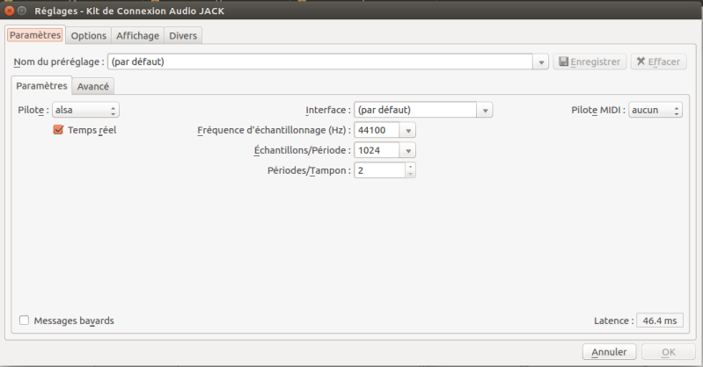The image size is (703, 367).
Task: Click the OK button
Action: point(668,352)
